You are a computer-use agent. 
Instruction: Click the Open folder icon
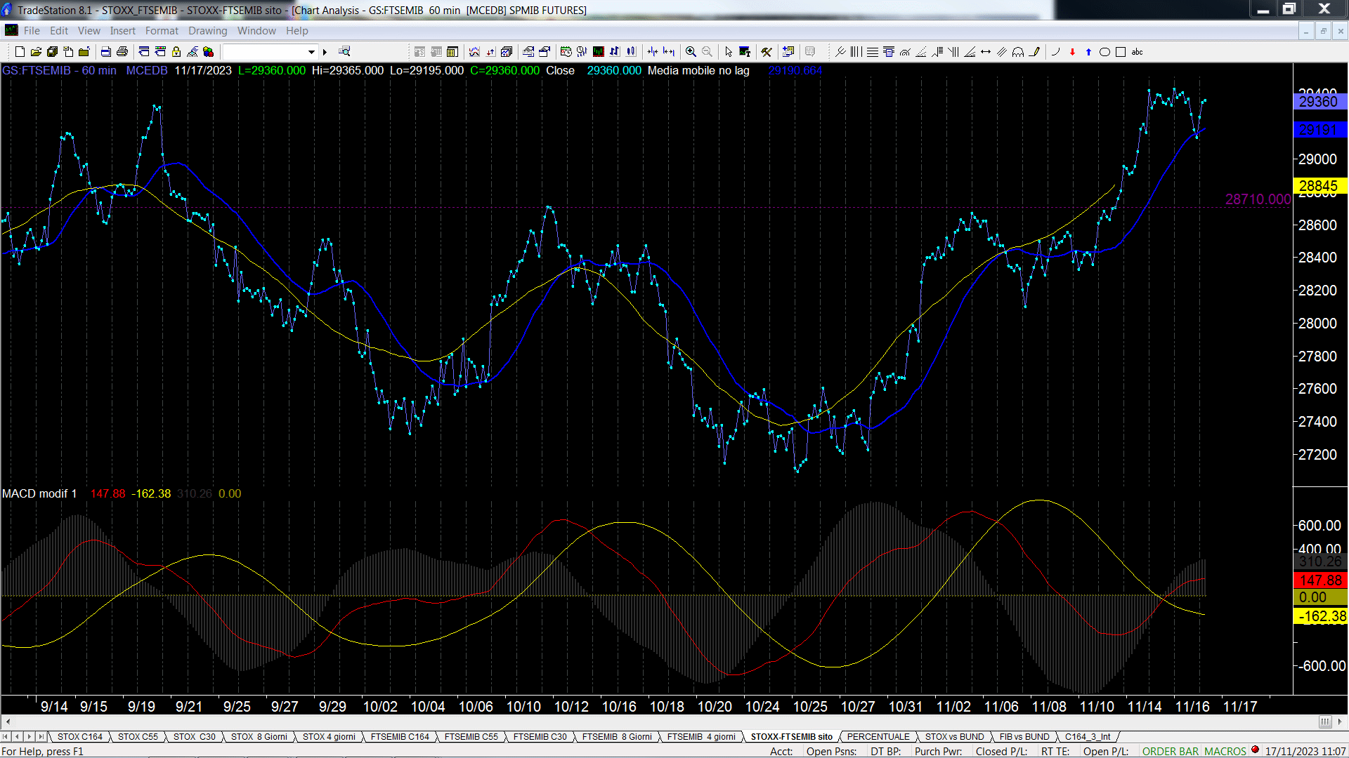(x=36, y=51)
